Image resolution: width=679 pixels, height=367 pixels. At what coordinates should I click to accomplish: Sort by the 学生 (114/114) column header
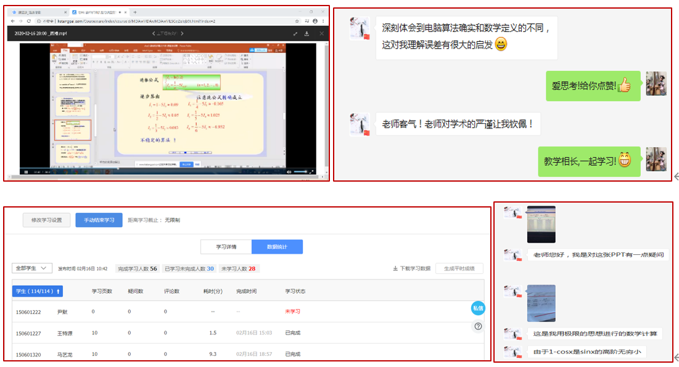[38, 291]
